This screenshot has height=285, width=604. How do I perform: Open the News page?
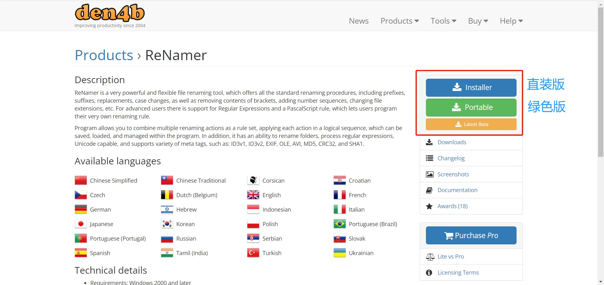coord(359,21)
